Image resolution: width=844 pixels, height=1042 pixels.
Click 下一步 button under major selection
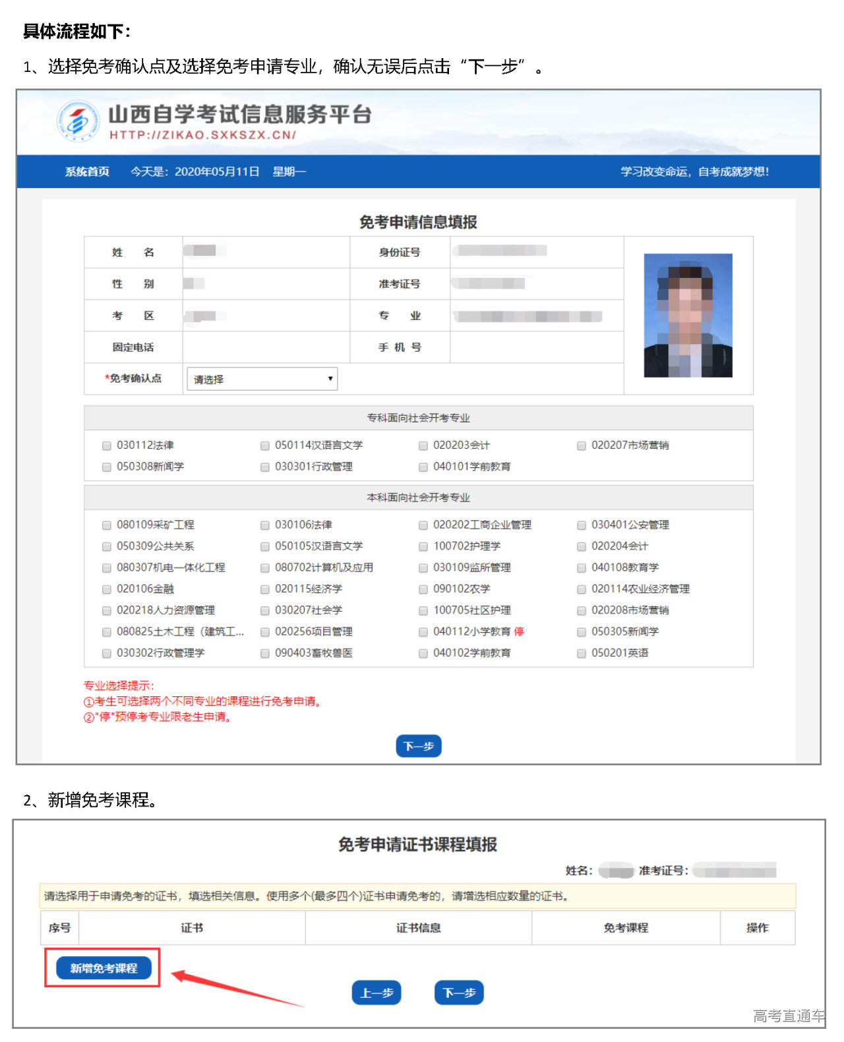(418, 746)
